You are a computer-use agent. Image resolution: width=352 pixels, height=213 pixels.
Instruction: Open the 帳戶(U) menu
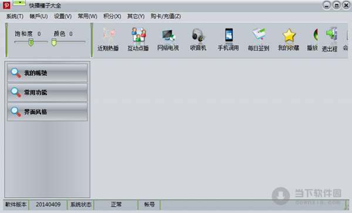pyautogui.click(x=39, y=16)
